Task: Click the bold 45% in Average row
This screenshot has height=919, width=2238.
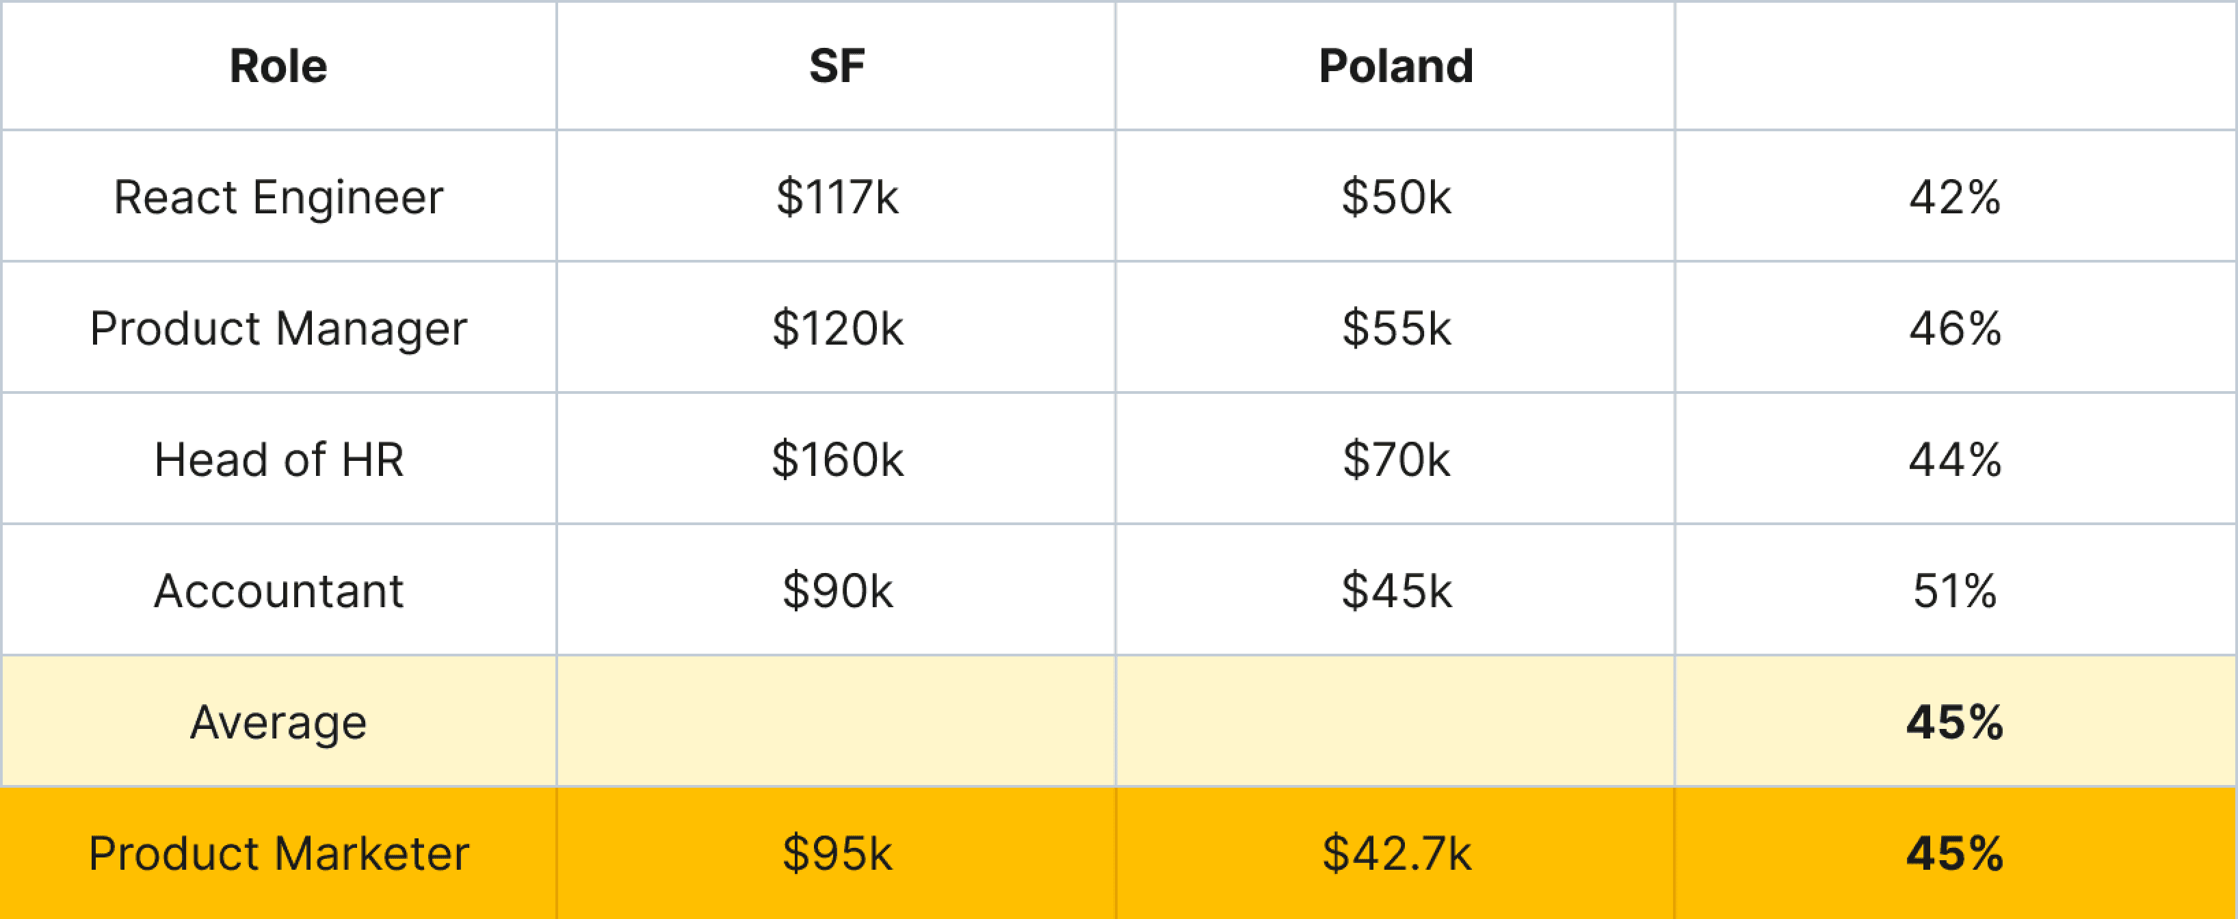Action: (x=1955, y=721)
